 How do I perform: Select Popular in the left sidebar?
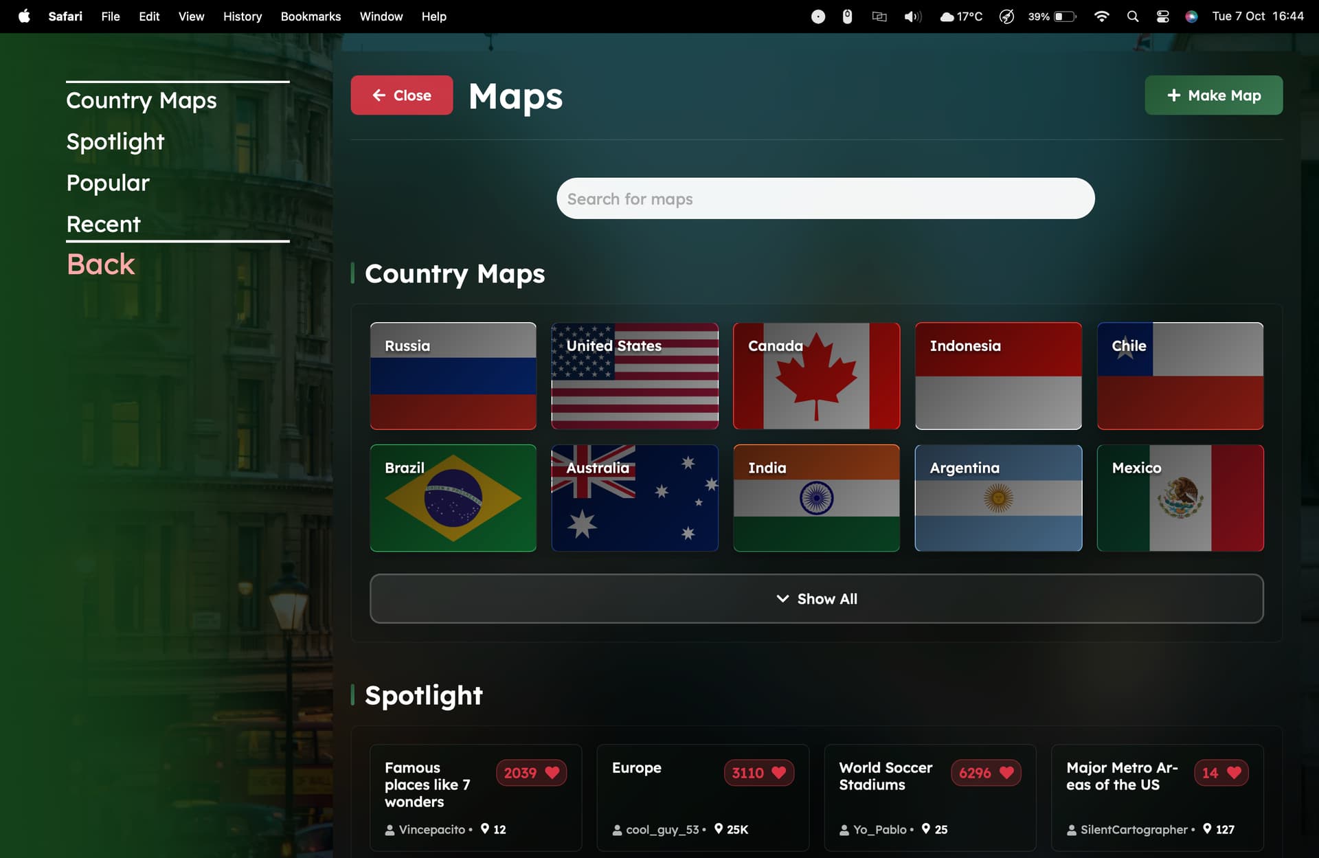click(108, 183)
